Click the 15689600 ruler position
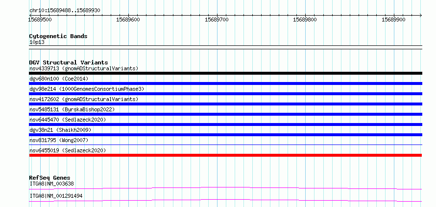Screen dimensions: 436x207 (128, 20)
